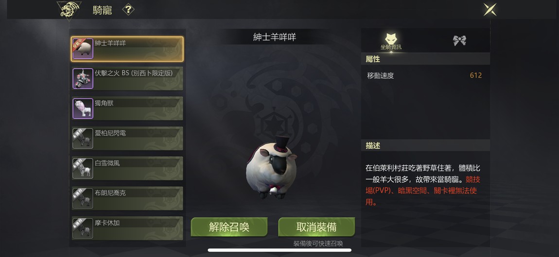Select the locked 白雪微風 horse icon

coord(83,168)
